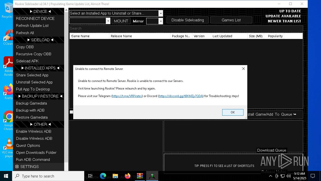Viewport: 321px width, 181px height.
Task: Click the taskbar search box
Action: point(48,176)
